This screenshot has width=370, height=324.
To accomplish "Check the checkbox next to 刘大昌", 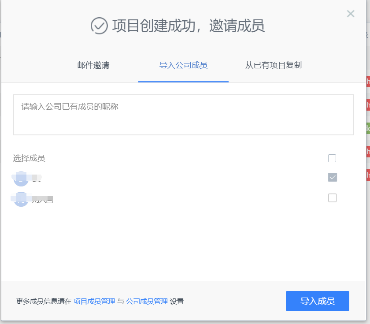I will point(332,198).
